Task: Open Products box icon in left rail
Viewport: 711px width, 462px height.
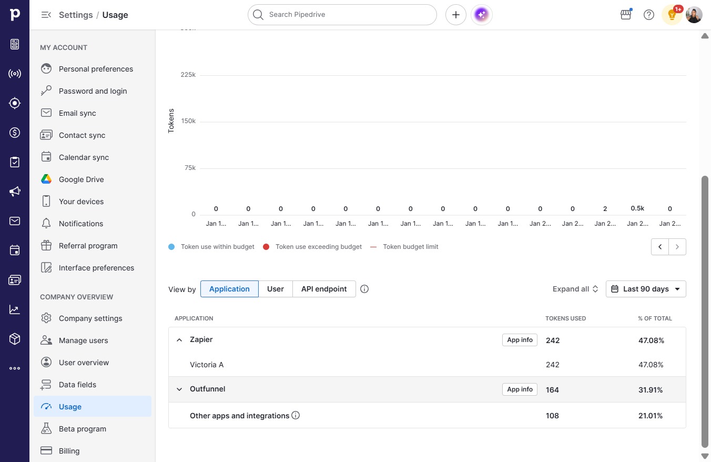Action: pyautogui.click(x=15, y=339)
